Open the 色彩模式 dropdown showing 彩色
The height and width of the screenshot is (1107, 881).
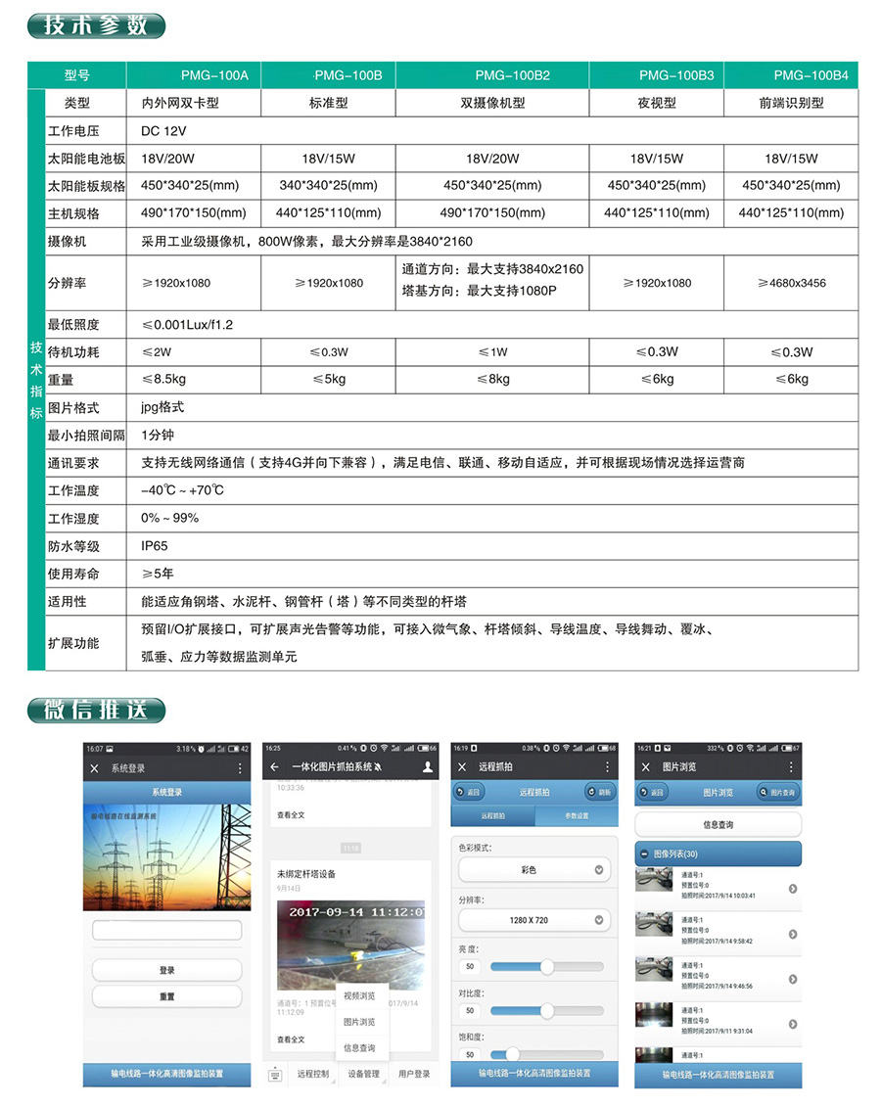pyautogui.click(x=534, y=869)
